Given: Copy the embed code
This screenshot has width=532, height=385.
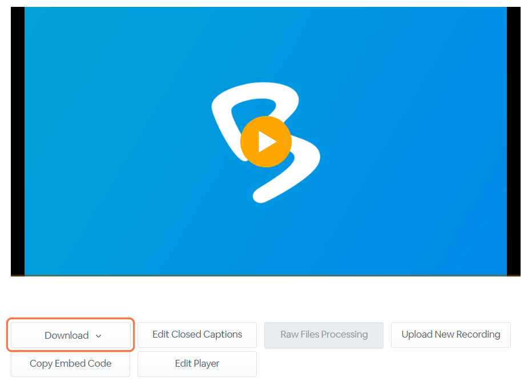Looking at the screenshot, I should pyautogui.click(x=70, y=364).
